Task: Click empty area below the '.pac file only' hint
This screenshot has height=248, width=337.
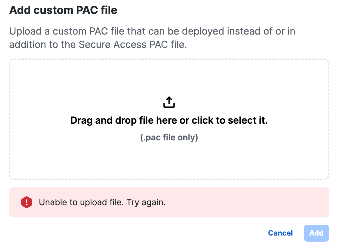Action: pyautogui.click(x=169, y=160)
